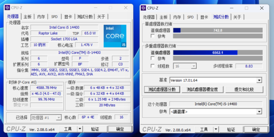Screen dimensions: 274x137
Task: Click 工艺 value 10 纳米
Action: (40, 45)
